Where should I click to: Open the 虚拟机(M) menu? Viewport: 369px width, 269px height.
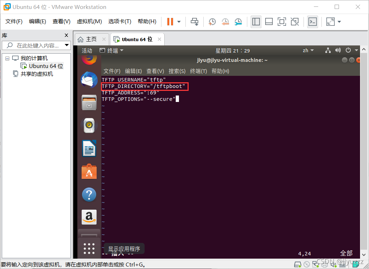click(x=89, y=21)
